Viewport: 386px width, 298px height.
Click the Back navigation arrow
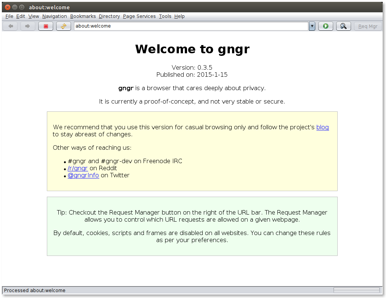10,26
